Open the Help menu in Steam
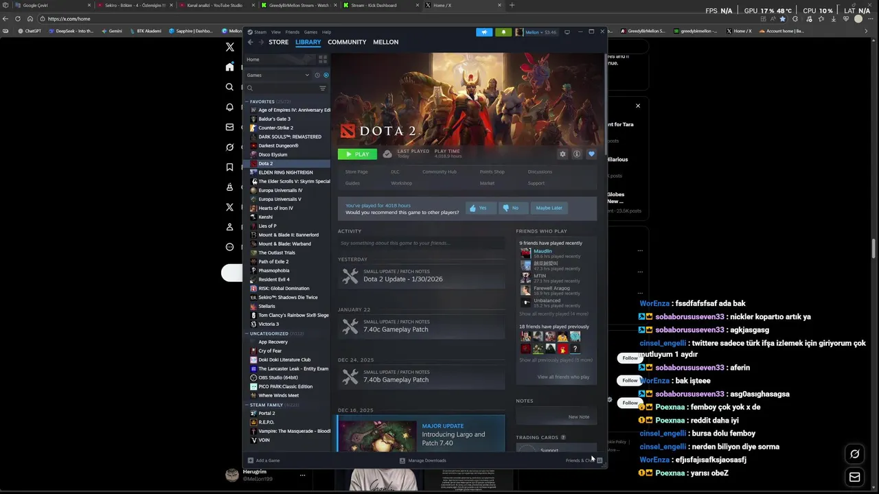The height and width of the screenshot is (494, 879). tap(327, 32)
